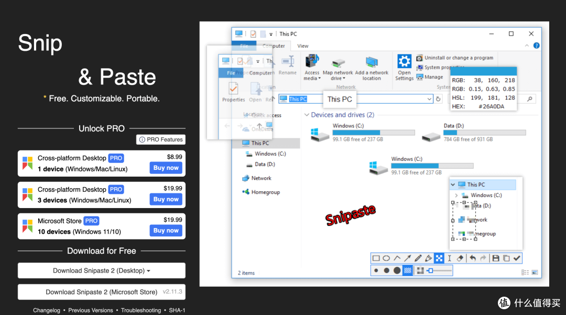Buy now the 3 devices license
This screenshot has width=566, height=315.
coord(166,199)
